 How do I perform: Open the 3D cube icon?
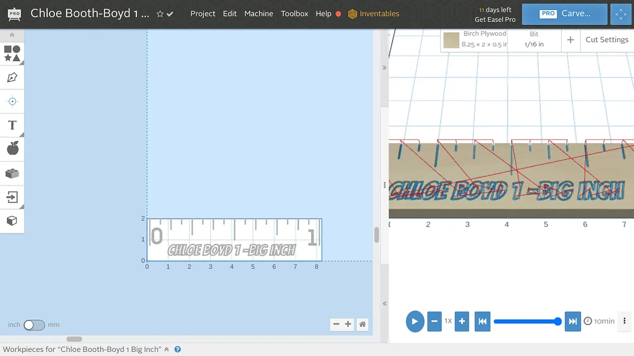[x=12, y=221]
